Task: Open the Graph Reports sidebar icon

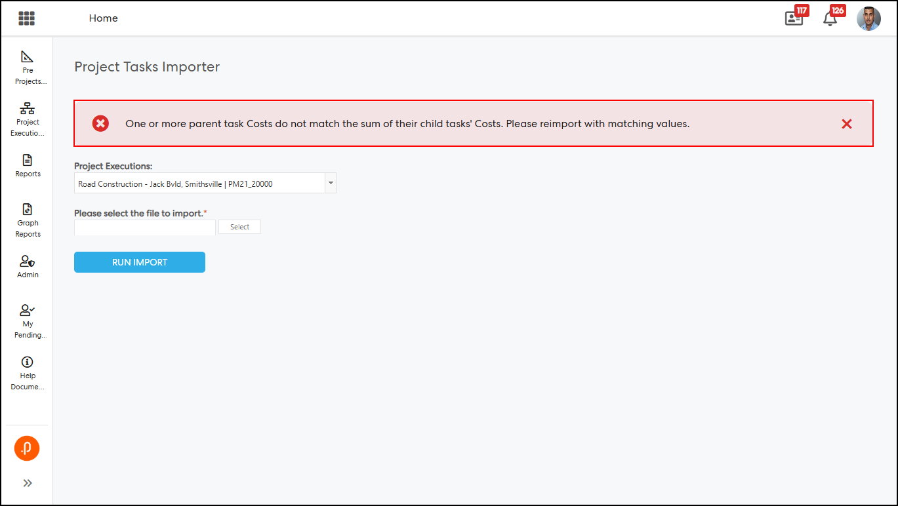Action: tap(28, 210)
